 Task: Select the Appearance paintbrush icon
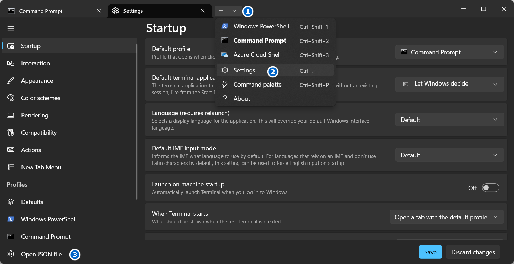11,81
